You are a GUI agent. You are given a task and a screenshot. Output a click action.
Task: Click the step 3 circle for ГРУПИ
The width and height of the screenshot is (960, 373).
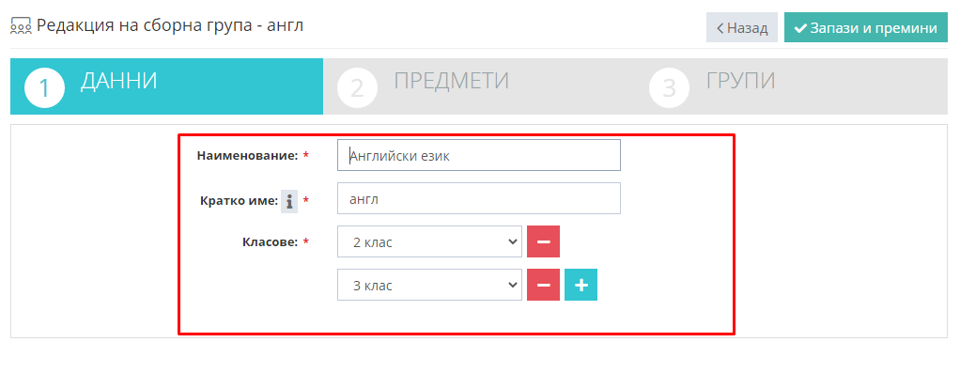click(x=669, y=89)
